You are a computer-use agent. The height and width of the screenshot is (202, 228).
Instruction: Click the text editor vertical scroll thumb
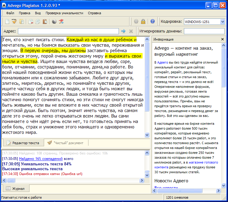147,77
